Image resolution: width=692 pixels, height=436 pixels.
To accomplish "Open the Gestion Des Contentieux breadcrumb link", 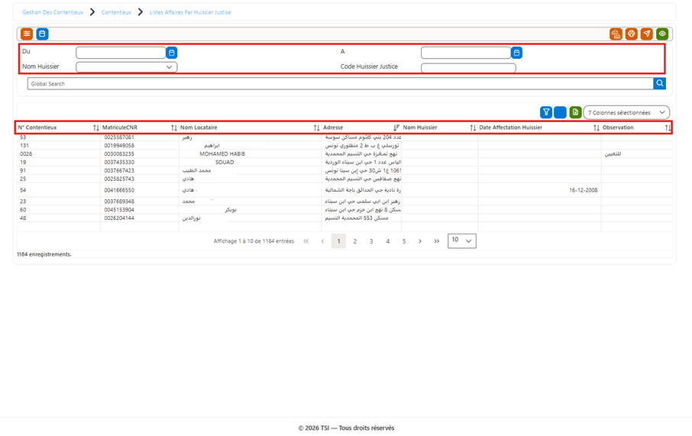I will click(53, 12).
